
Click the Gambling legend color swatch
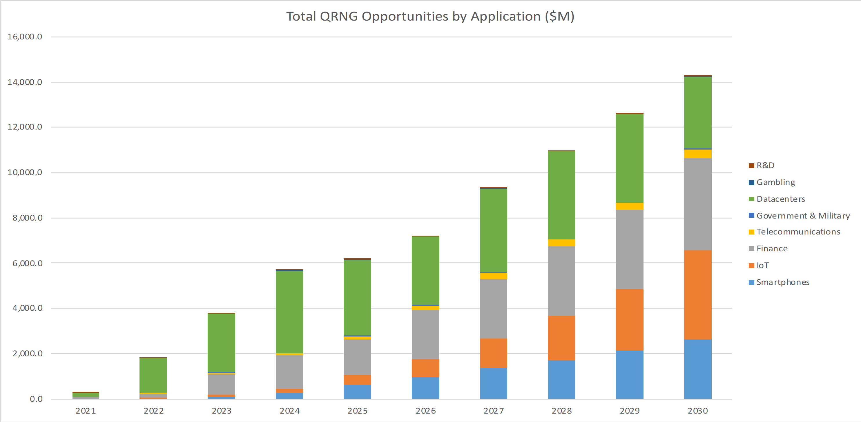[751, 182]
